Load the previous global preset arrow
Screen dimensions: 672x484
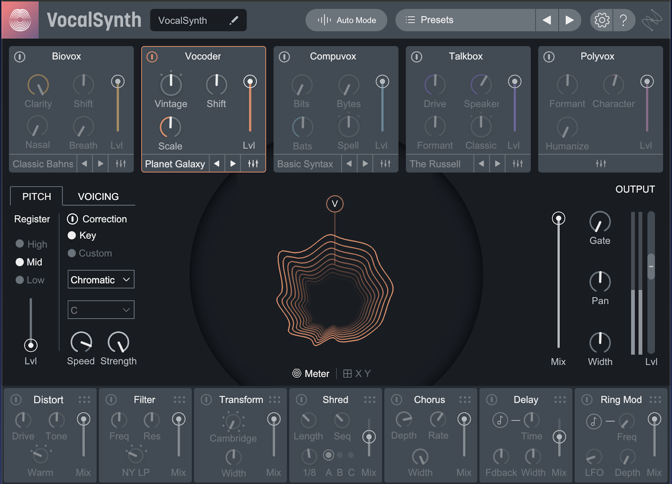(x=547, y=20)
